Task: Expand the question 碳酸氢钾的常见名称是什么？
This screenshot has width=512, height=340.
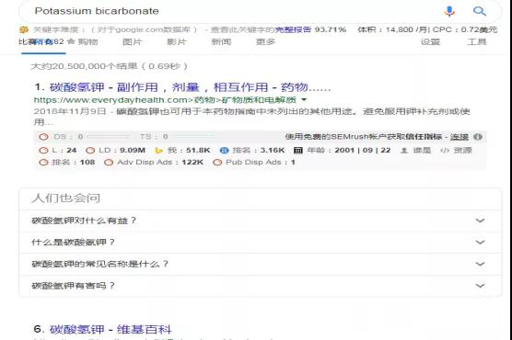Action: (x=261, y=264)
